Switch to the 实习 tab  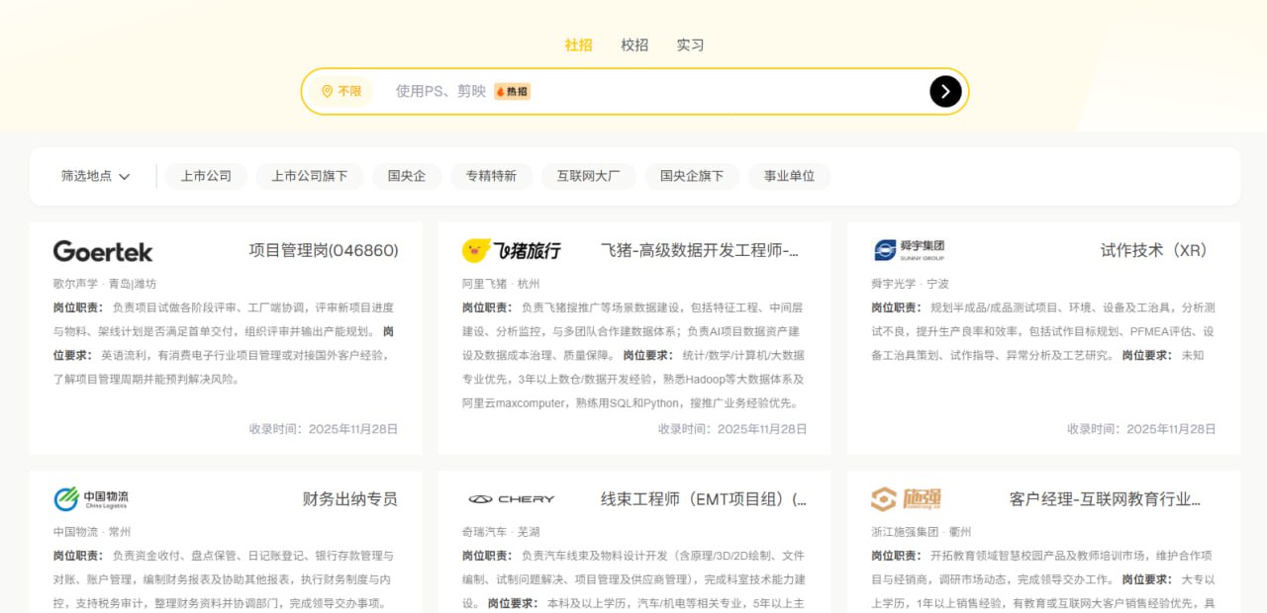pyautogui.click(x=690, y=44)
